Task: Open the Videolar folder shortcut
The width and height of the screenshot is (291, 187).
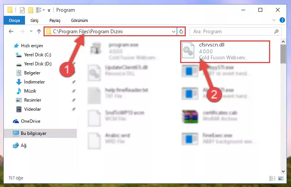Action: 33,109
